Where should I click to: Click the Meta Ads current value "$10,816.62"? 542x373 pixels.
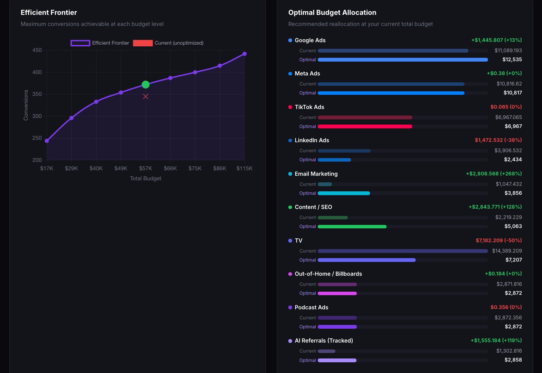tap(509, 84)
